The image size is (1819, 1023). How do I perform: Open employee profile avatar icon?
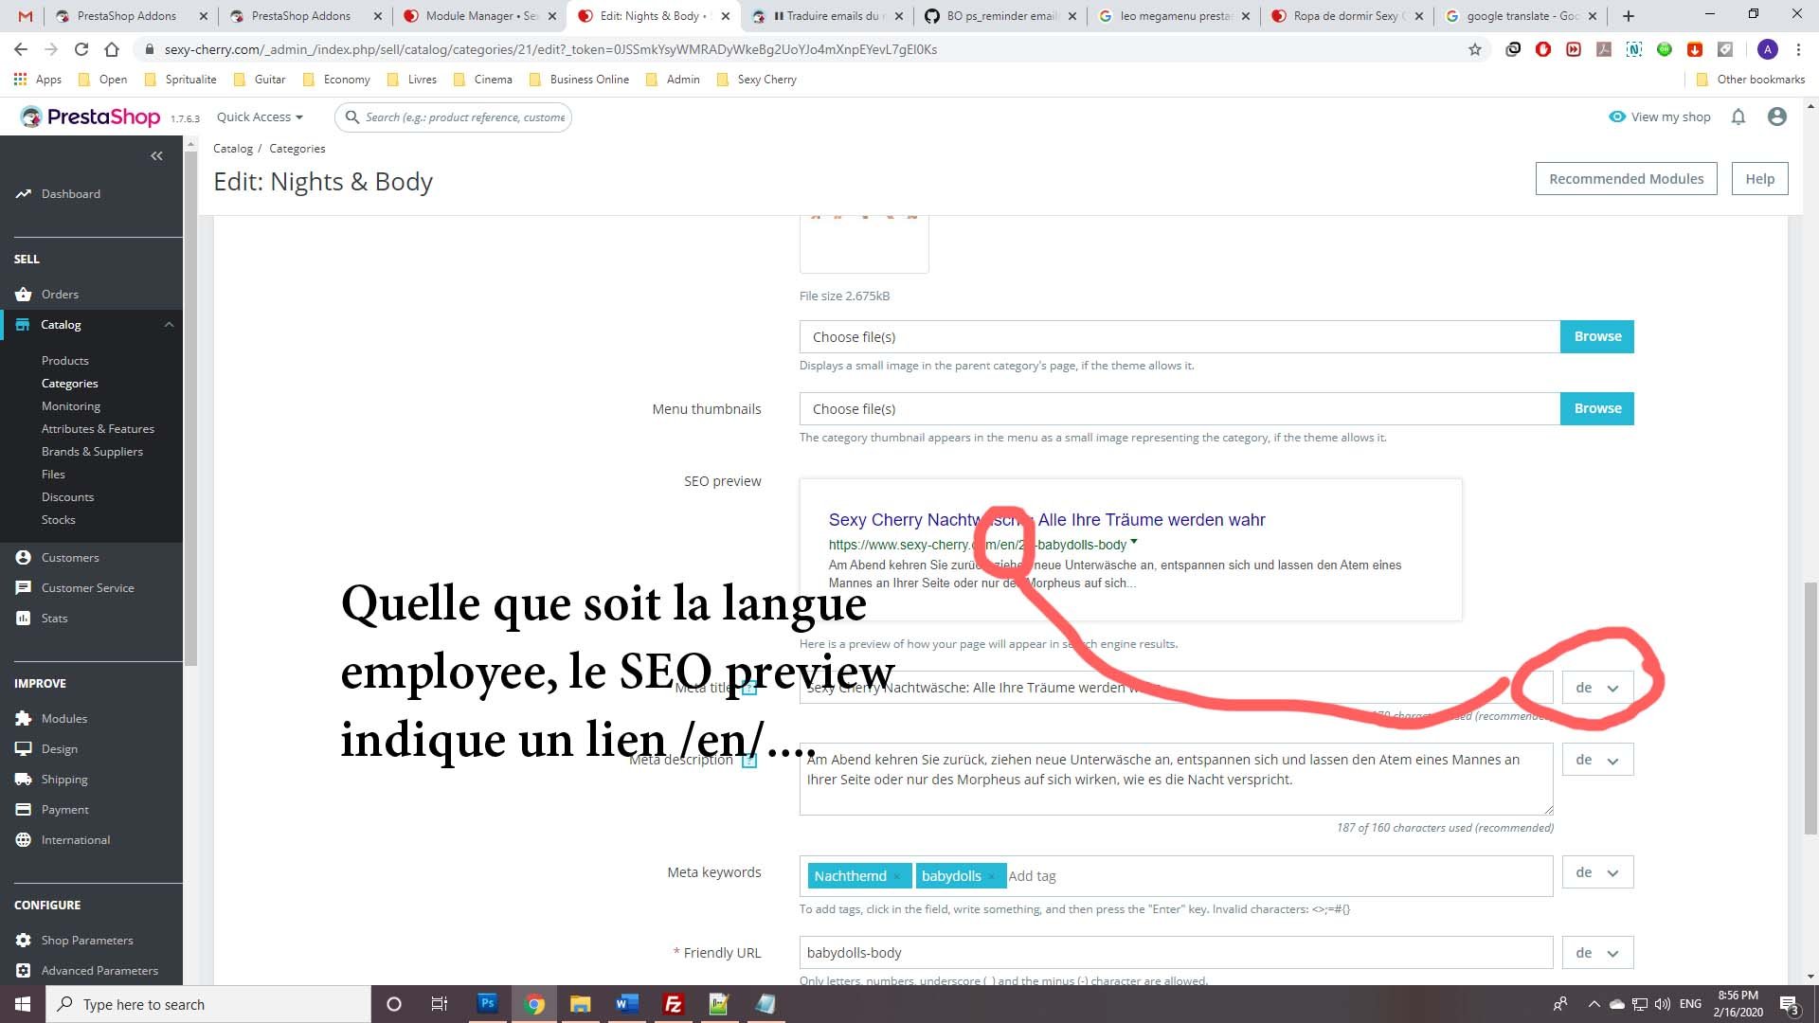pyautogui.click(x=1776, y=117)
